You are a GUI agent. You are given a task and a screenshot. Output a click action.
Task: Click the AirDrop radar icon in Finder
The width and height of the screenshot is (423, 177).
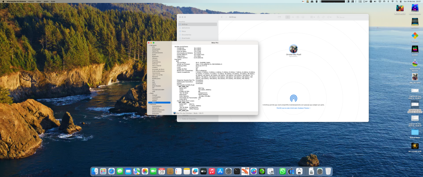(294, 98)
